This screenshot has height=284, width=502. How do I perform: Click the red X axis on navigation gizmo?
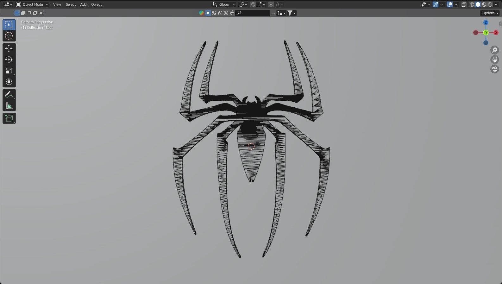click(x=496, y=33)
